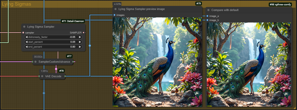The image size is (297, 110).
Task: Click the #98 rgthree-comfy badge
Action: click(x=280, y=5)
